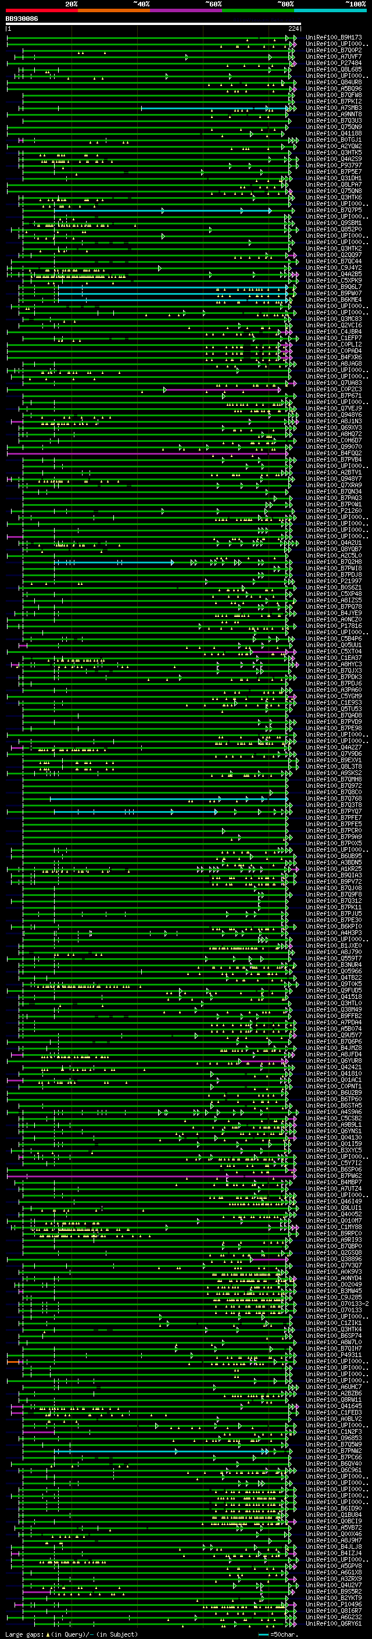
Task: Select hit UniRef100_Q84UR8
Action: pyautogui.click(x=333, y=82)
